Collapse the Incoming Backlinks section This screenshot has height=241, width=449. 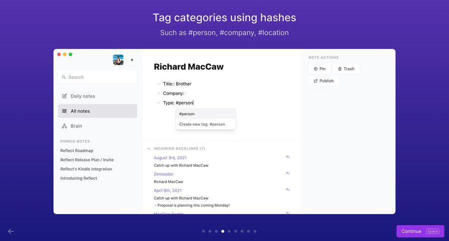click(149, 148)
